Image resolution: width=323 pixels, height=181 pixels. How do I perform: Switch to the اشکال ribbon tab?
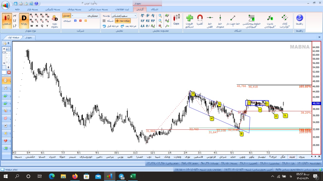point(154,9)
